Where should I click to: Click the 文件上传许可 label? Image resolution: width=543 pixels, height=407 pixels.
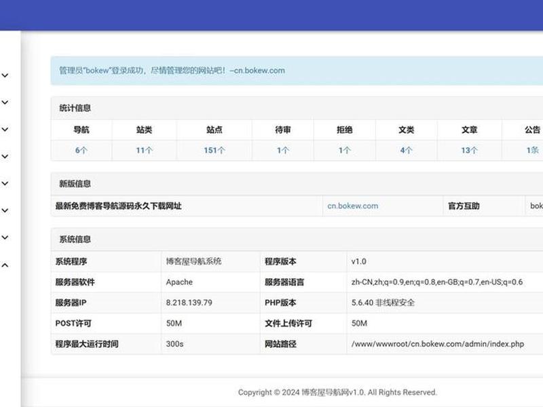click(288, 324)
